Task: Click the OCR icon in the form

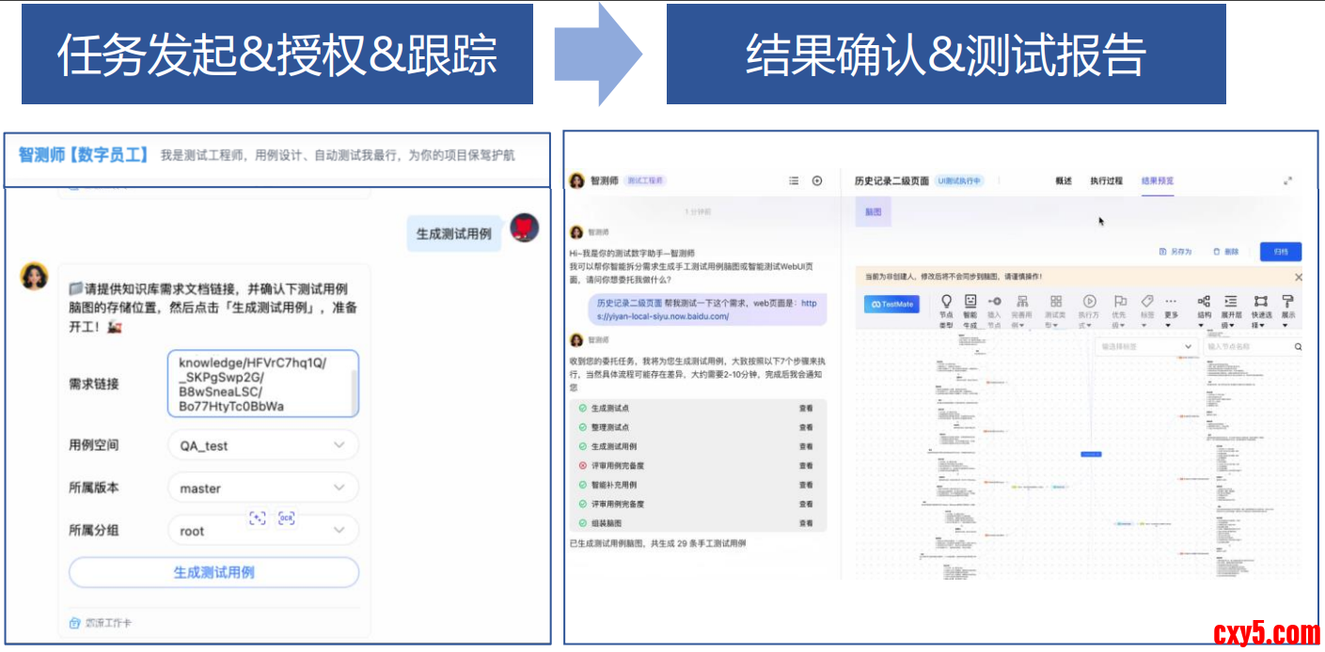Action: [287, 518]
